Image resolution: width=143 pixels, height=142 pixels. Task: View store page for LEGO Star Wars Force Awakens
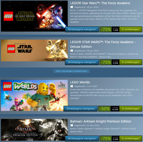82,29
